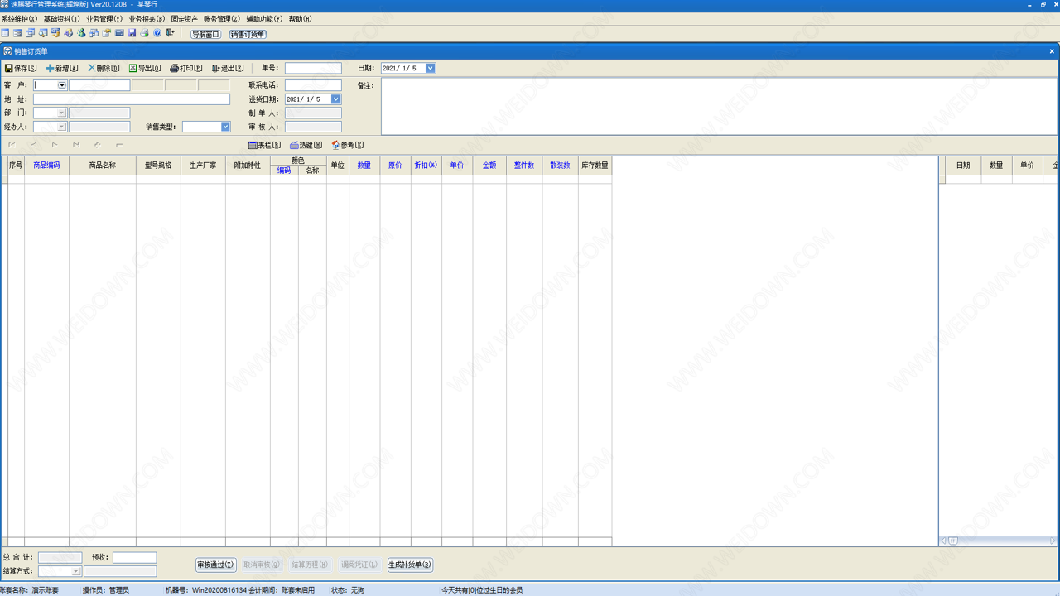Click the 整件数 column header
Screen dimensions: 1060x596
click(524, 166)
